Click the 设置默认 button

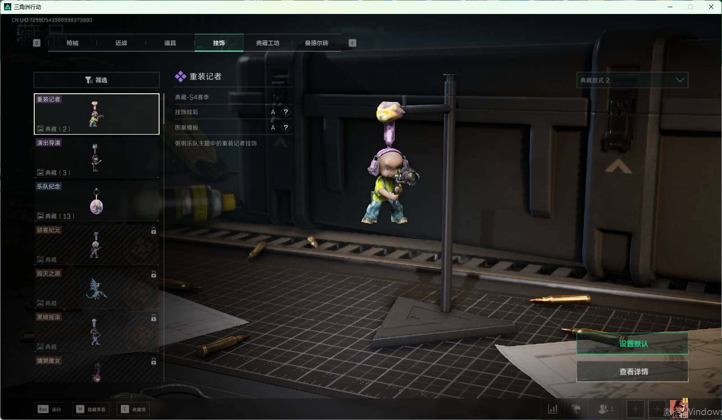pos(632,343)
